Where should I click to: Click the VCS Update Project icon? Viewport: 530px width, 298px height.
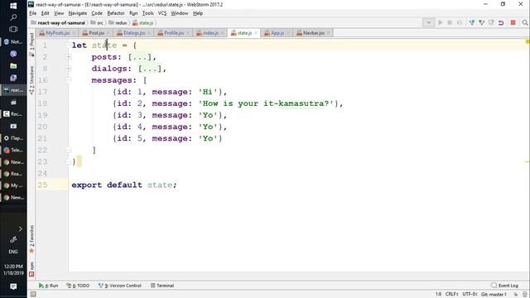(472, 22)
